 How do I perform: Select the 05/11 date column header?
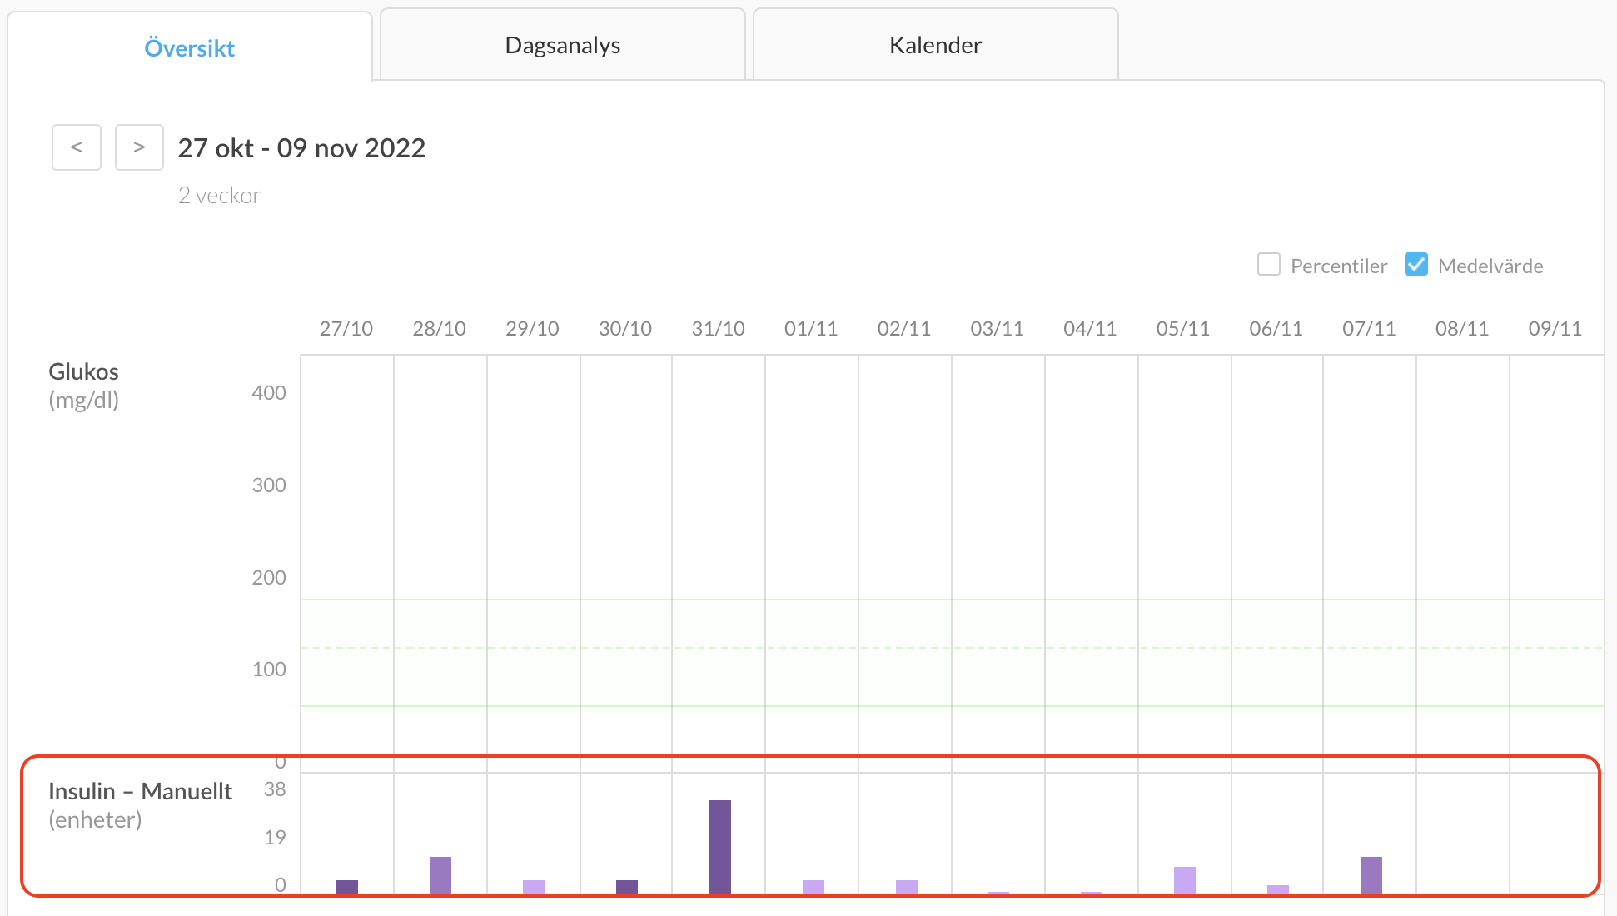pos(1183,328)
